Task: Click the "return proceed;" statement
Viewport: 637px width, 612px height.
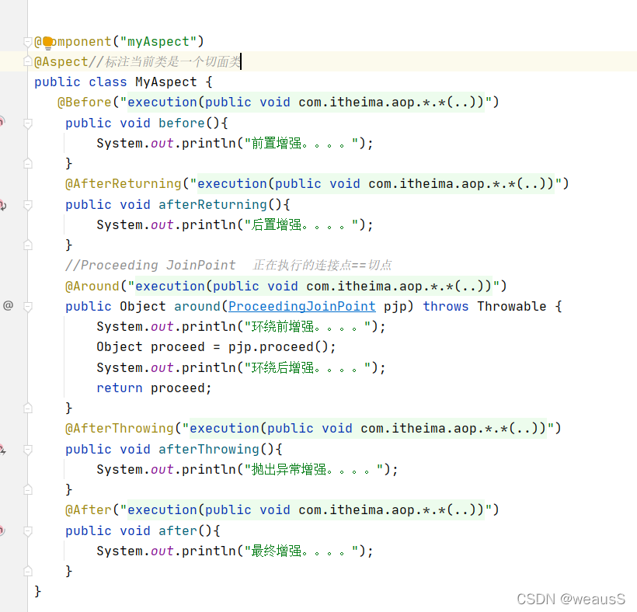Action: 155,388
